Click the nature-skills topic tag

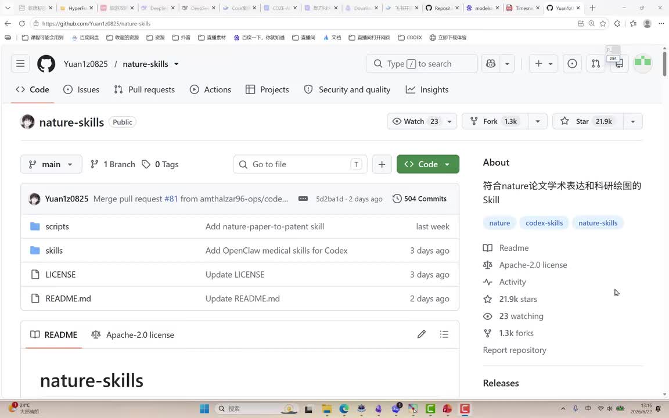pyautogui.click(x=598, y=223)
